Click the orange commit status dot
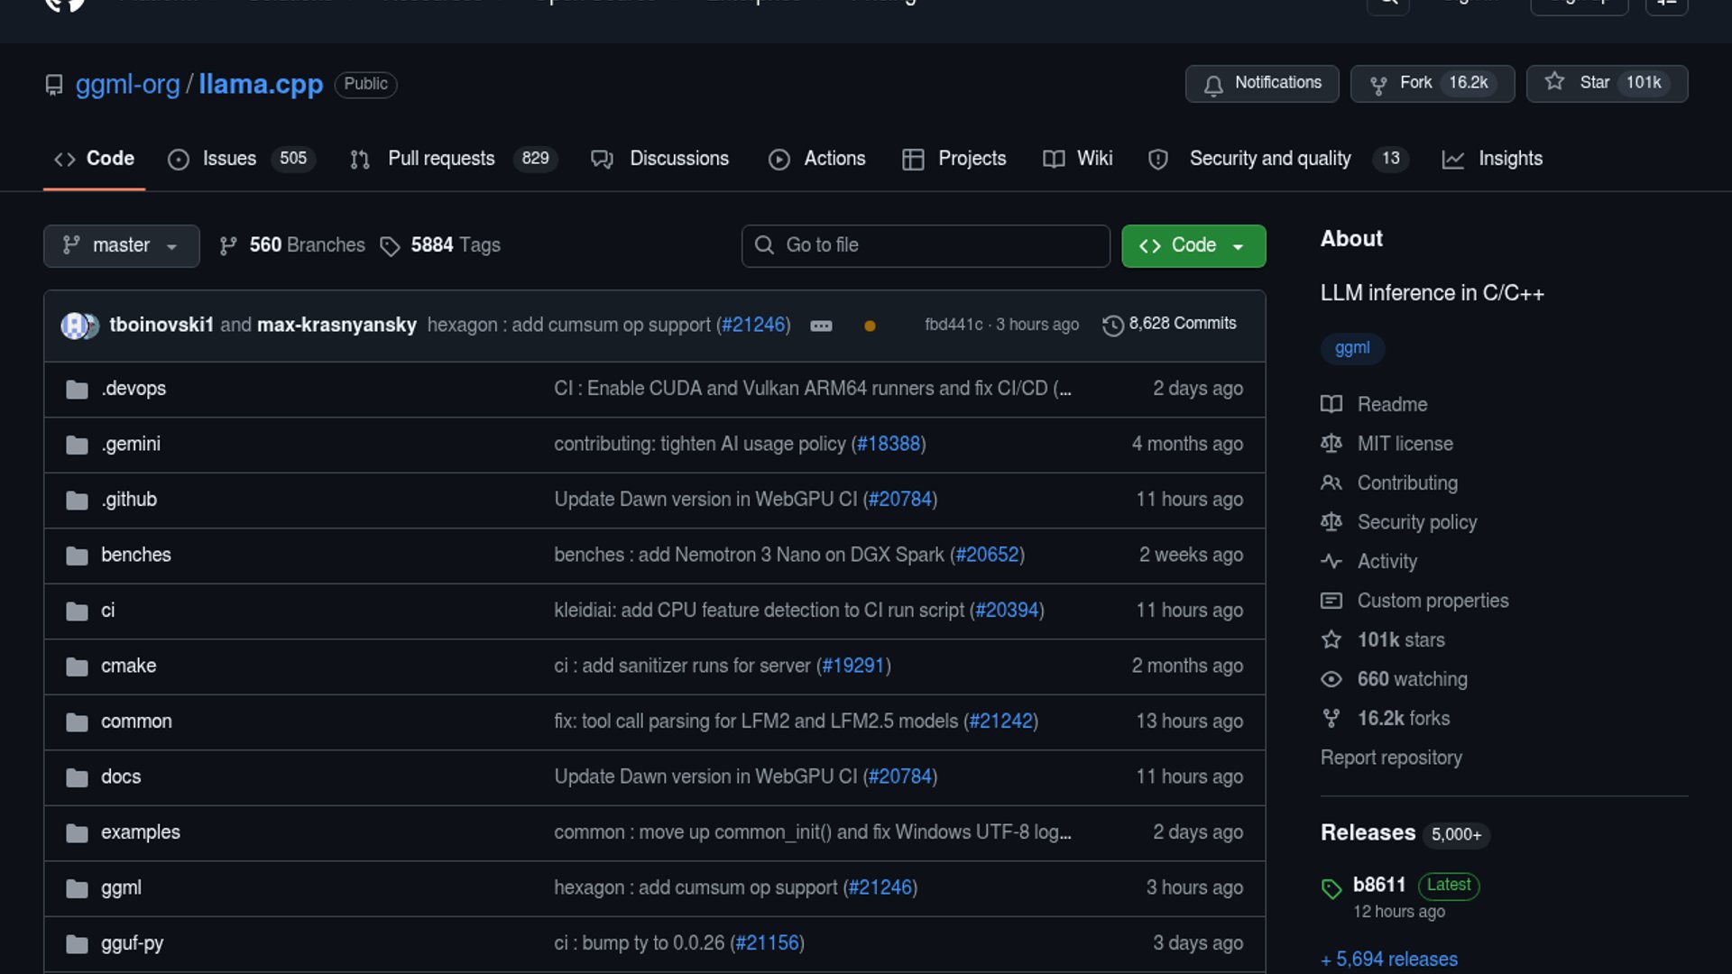The height and width of the screenshot is (974, 1732). tap(870, 326)
